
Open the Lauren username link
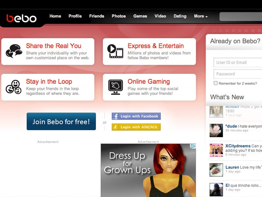pyautogui.click(x=232, y=167)
